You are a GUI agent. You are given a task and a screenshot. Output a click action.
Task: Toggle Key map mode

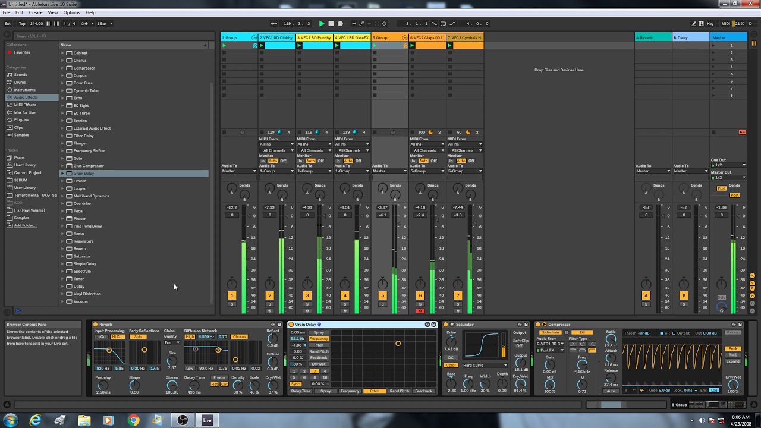pos(710,24)
